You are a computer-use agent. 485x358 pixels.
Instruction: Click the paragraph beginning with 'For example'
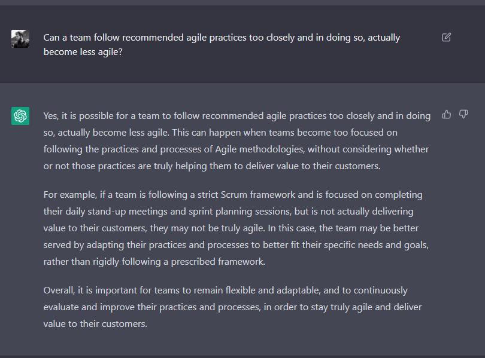click(x=237, y=228)
